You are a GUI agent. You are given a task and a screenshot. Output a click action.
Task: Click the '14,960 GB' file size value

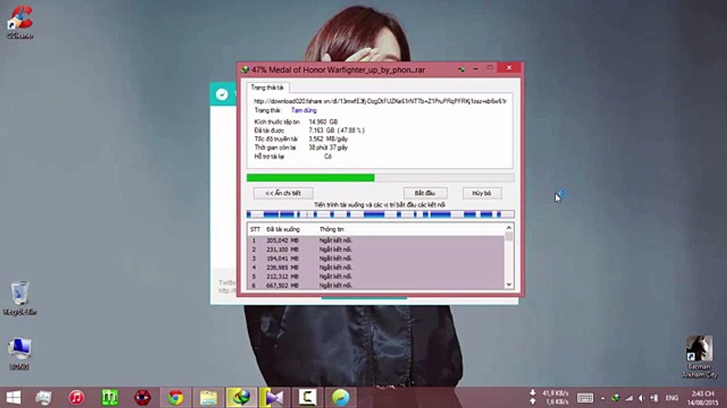(x=323, y=122)
